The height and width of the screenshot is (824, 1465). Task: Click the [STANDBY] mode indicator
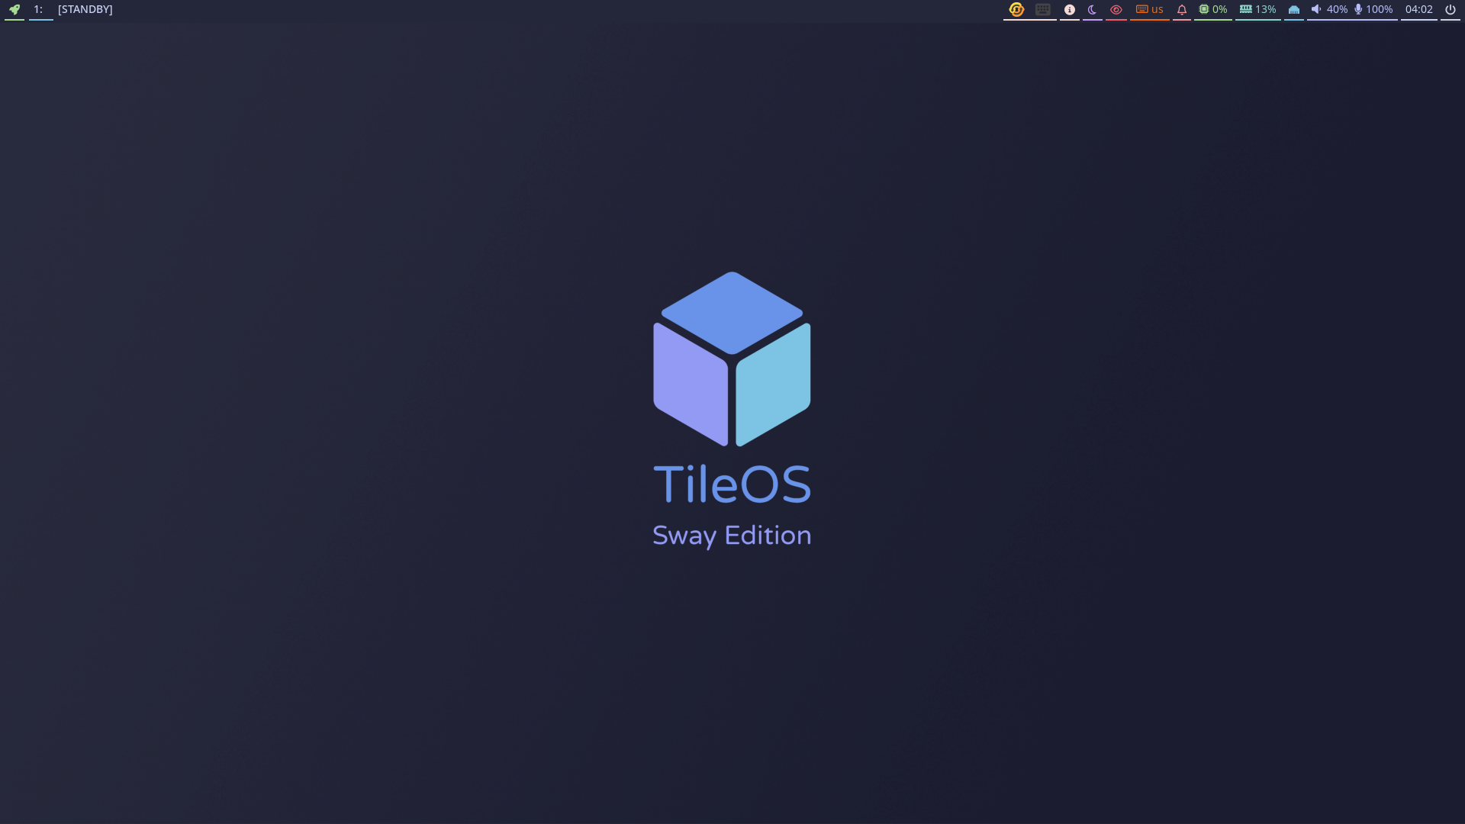[x=85, y=10]
